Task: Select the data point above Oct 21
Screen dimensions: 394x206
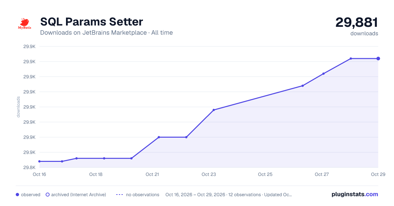Action: click(x=159, y=137)
